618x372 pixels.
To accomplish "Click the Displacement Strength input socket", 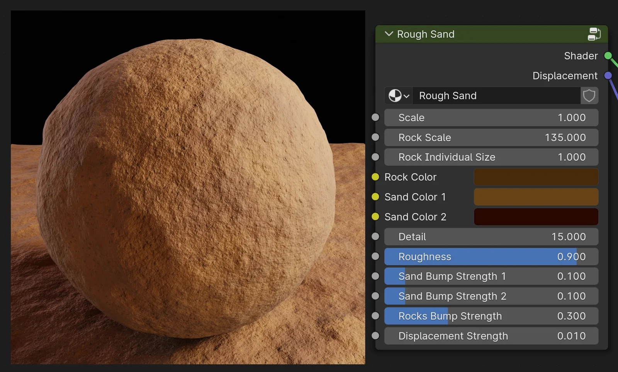I will 375,335.
